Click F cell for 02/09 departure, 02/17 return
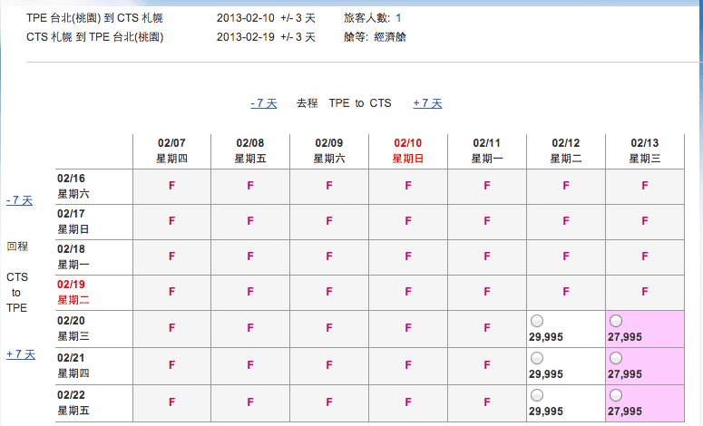 tap(329, 221)
